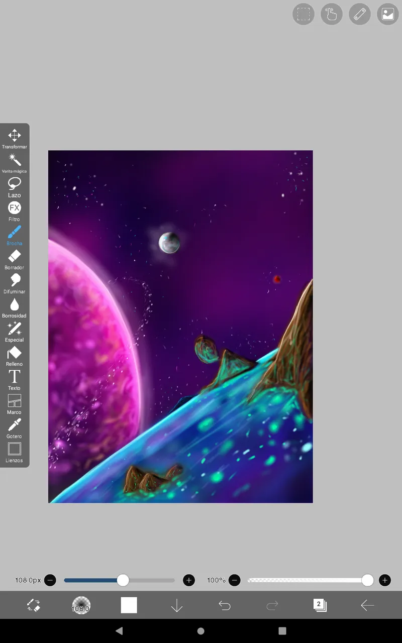
Task: Undo the last stroke
Action: pyautogui.click(x=224, y=606)
